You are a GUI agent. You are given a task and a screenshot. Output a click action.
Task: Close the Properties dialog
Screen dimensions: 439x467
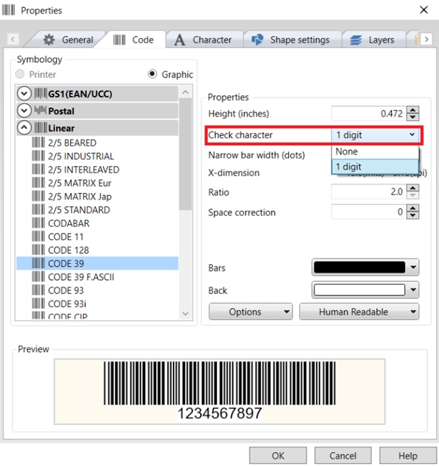(x=423, y=10)
